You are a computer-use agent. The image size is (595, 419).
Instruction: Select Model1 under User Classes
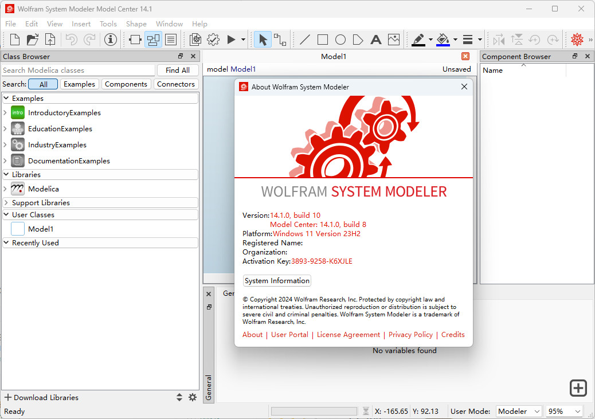(41, 229)
